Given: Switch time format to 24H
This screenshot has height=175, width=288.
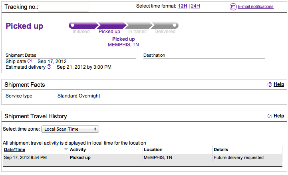Looking at the screenshot, I should click(195, 6).
